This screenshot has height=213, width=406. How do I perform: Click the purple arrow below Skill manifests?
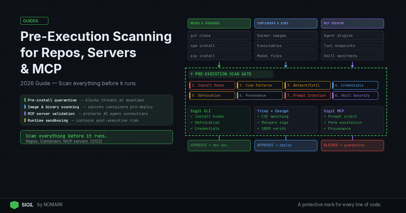(x=352, y=65)
